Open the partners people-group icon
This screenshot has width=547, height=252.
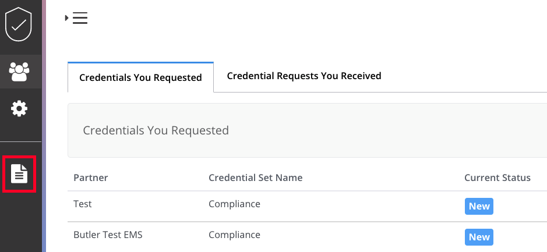pos(19,72)
